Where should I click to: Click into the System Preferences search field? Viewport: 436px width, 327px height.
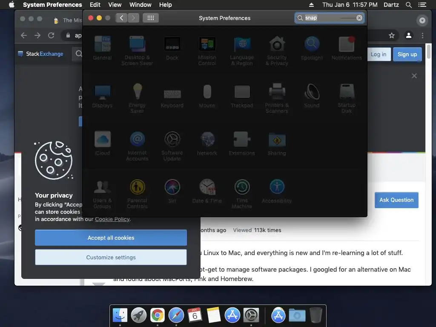(330, 18)
